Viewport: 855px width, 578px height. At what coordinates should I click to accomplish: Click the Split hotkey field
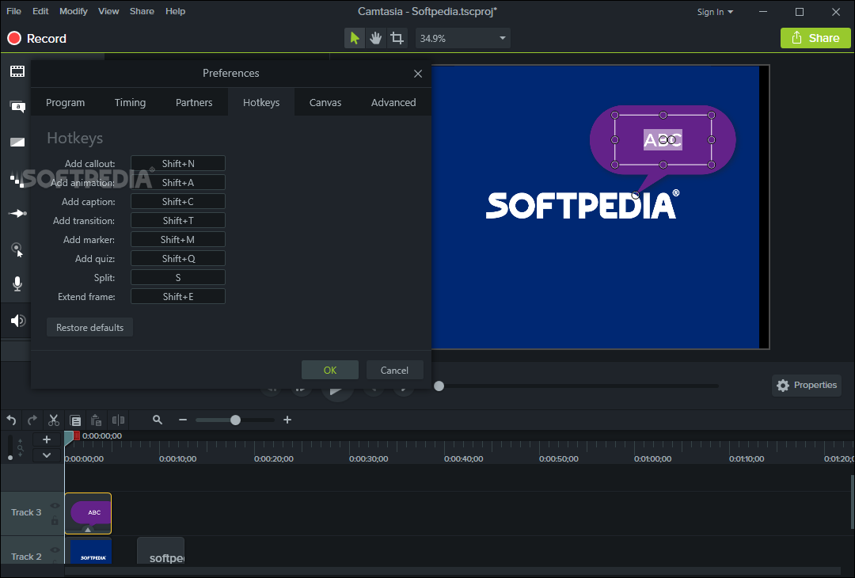[178, 277]
